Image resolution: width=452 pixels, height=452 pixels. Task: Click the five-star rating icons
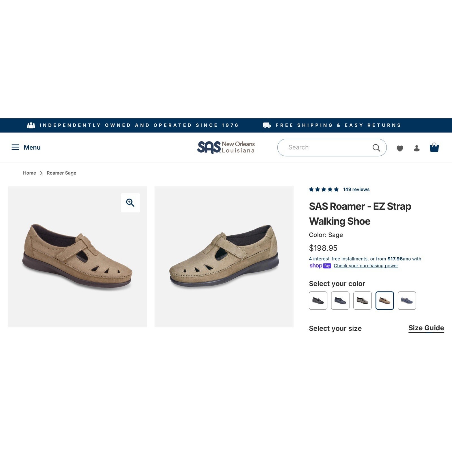click(x=324, y=189)
